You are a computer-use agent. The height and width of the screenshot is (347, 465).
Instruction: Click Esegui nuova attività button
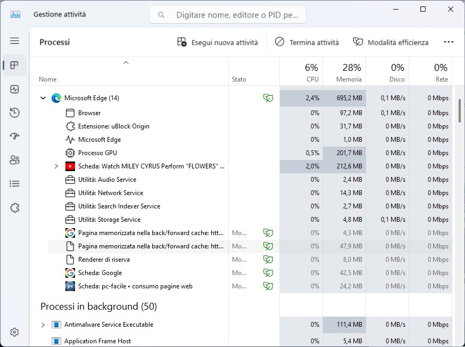click(218, 42)
